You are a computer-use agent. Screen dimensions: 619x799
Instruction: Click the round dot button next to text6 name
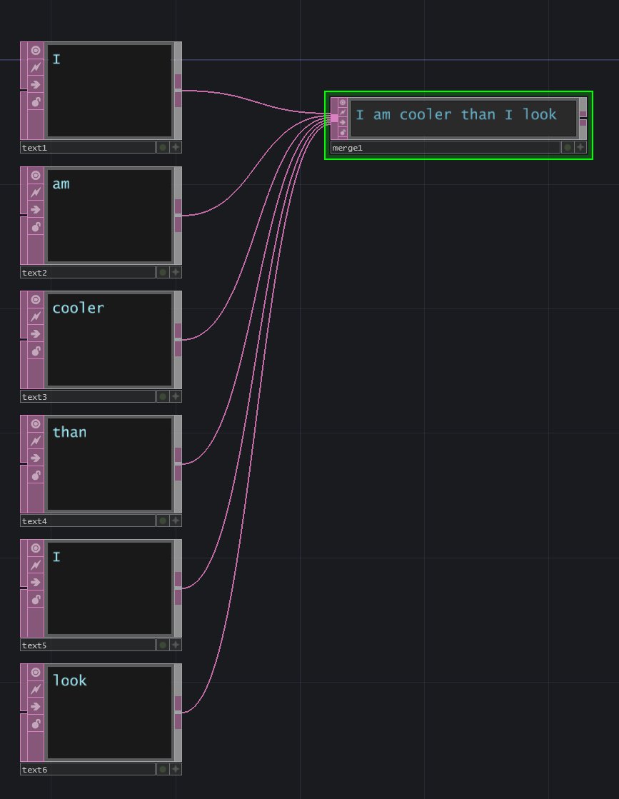coord(163,770)
